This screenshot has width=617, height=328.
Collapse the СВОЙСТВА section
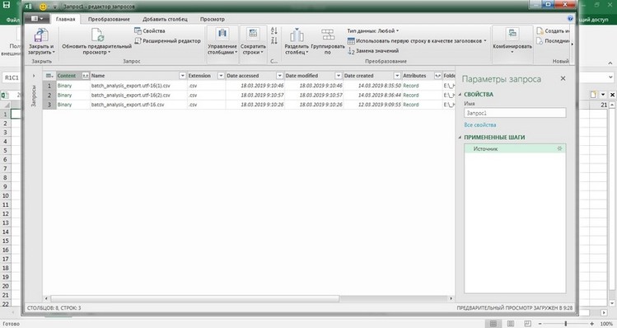click(460, 95)
